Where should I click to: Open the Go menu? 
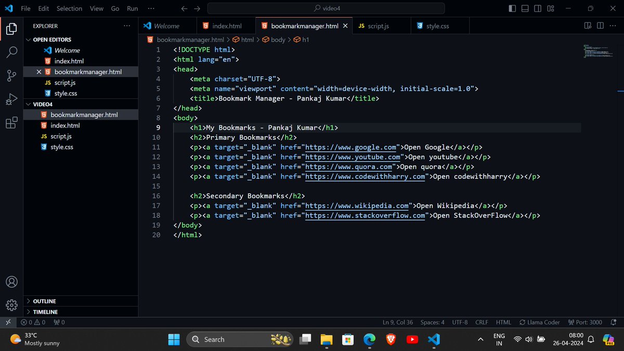click(115, 8)
